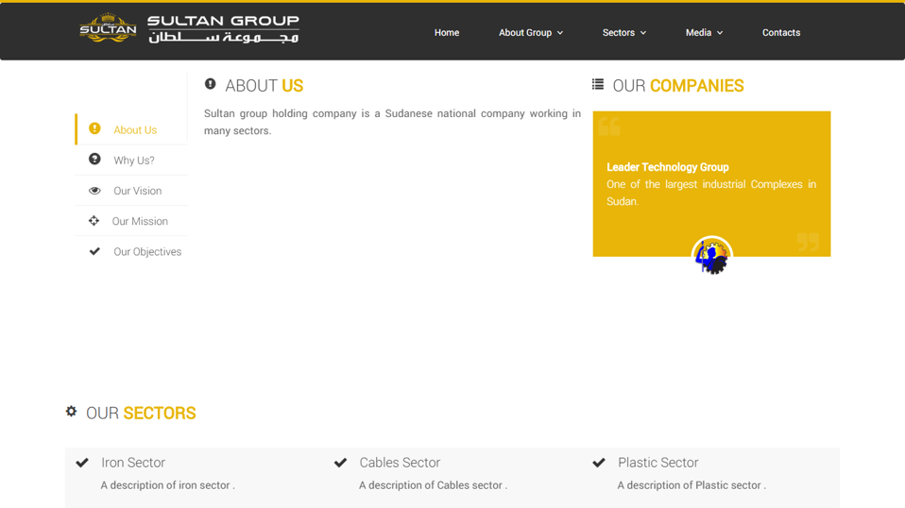Expand the Sectors dropdown in navbar
Screen dimensions: 905x508
pyautogui.click(x=624, y=33)
